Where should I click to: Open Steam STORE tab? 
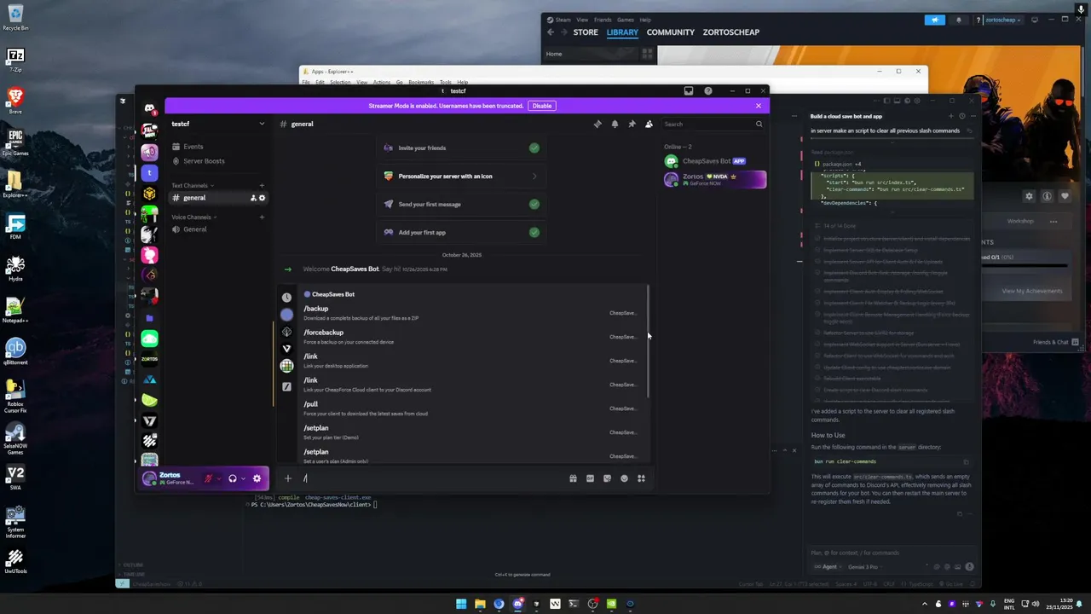point(586,32)
